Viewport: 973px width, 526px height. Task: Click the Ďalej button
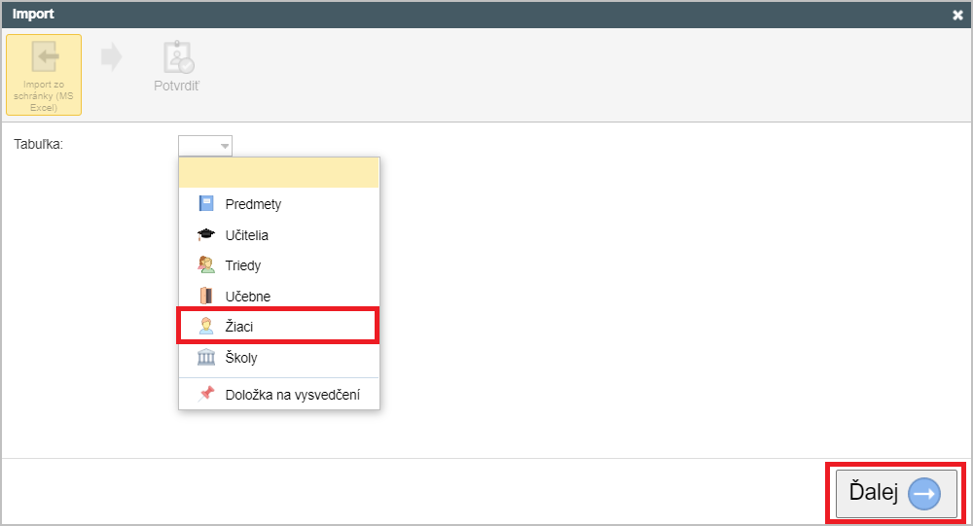click(896, 494)
